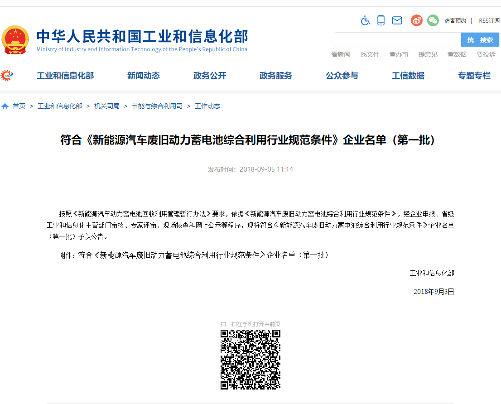Select 查数据 quick link

(457, 54)
